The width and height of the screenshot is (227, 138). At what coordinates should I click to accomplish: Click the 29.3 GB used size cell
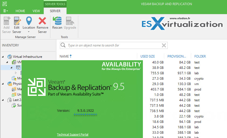pos(158,84)
